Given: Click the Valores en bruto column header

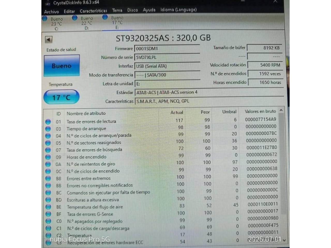Looking at the screenshot, I should [x=260, y=111].
